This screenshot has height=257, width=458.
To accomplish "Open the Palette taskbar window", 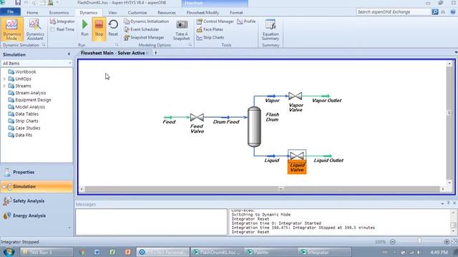I will [x=270, y=252].
